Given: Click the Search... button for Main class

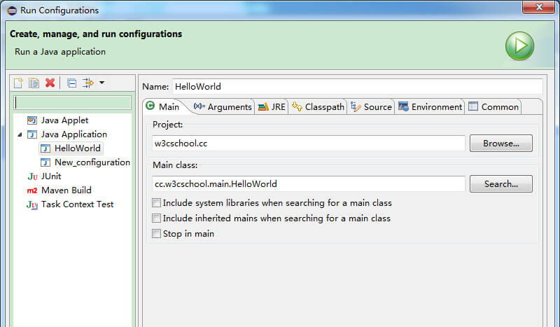Looking at the screenshot, I should 500,184.
